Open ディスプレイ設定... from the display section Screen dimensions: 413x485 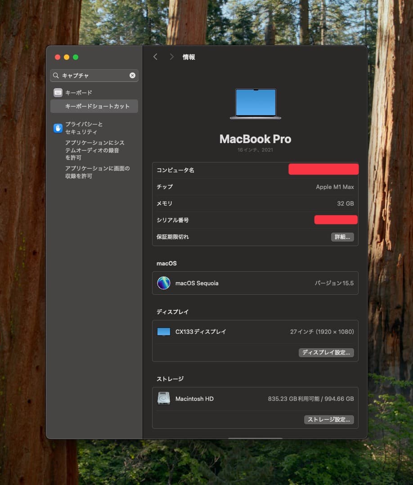coord(326,353)
